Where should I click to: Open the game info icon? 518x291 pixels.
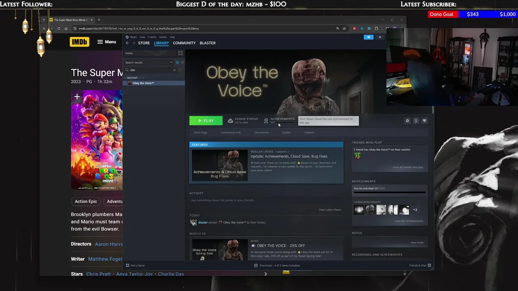416,121
